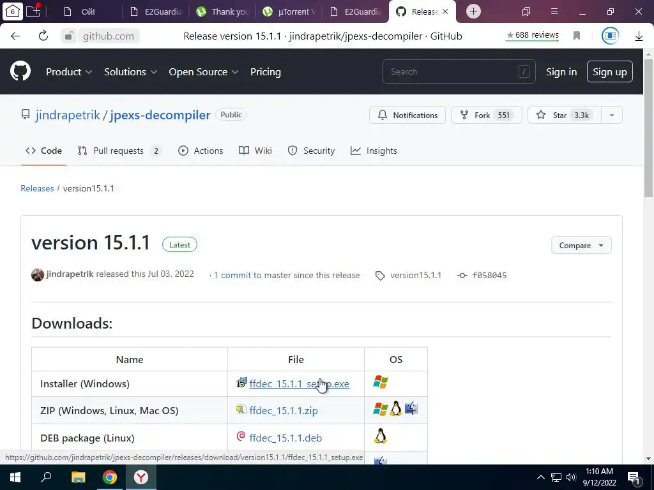This screenshot has width=654, height=490.
Task: Open new tab with plus button
Action: coord(473,11)
